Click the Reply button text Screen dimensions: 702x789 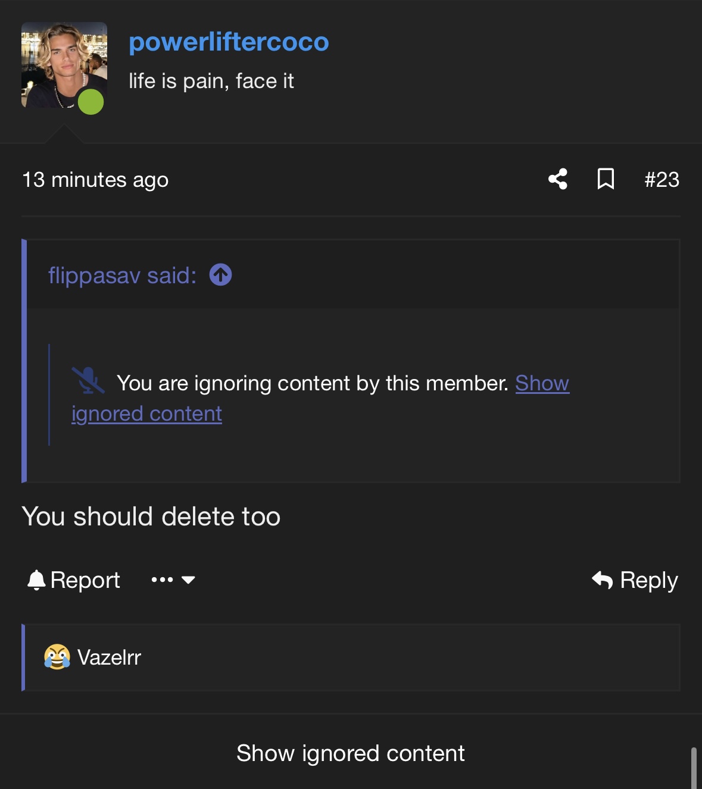(648, 580)
